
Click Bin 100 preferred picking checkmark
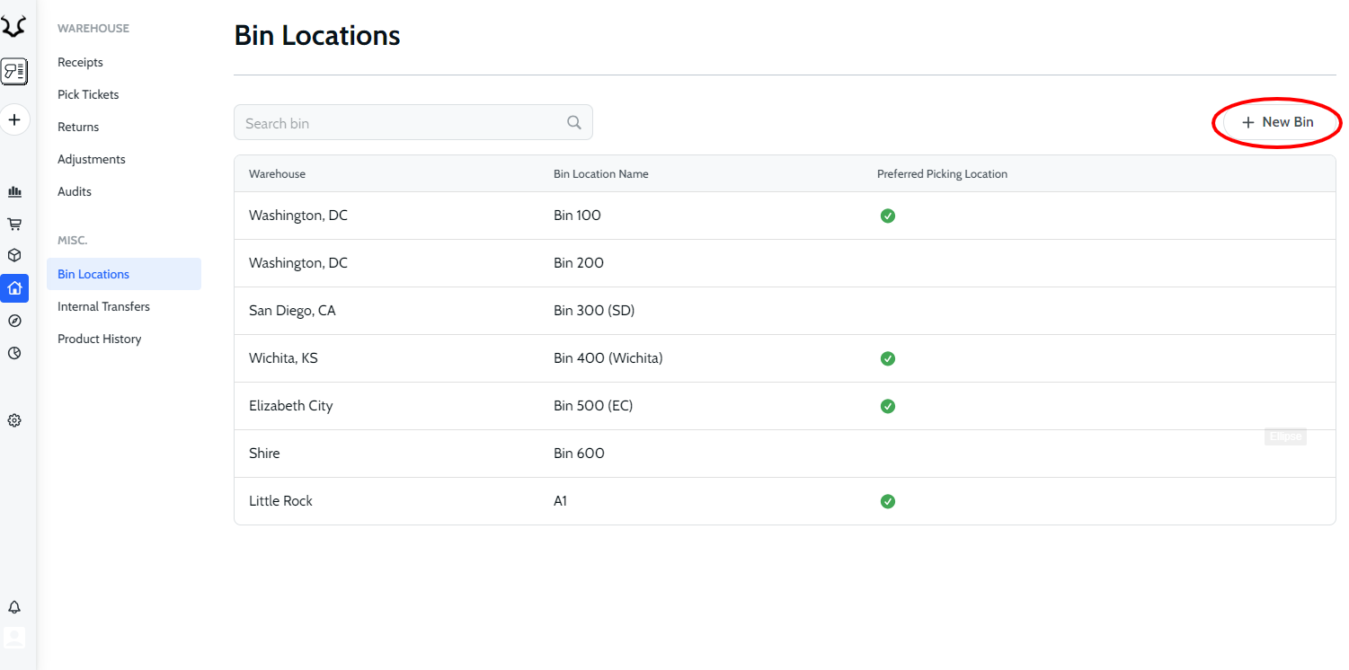pyautogui.click(x=888, y=216)
